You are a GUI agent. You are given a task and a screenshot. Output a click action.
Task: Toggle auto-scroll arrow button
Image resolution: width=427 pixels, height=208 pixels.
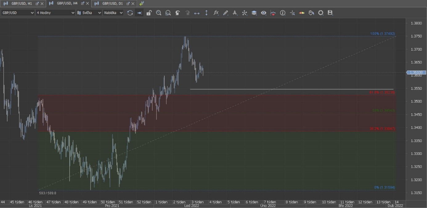pyautogui.click(x=140, y=13)
